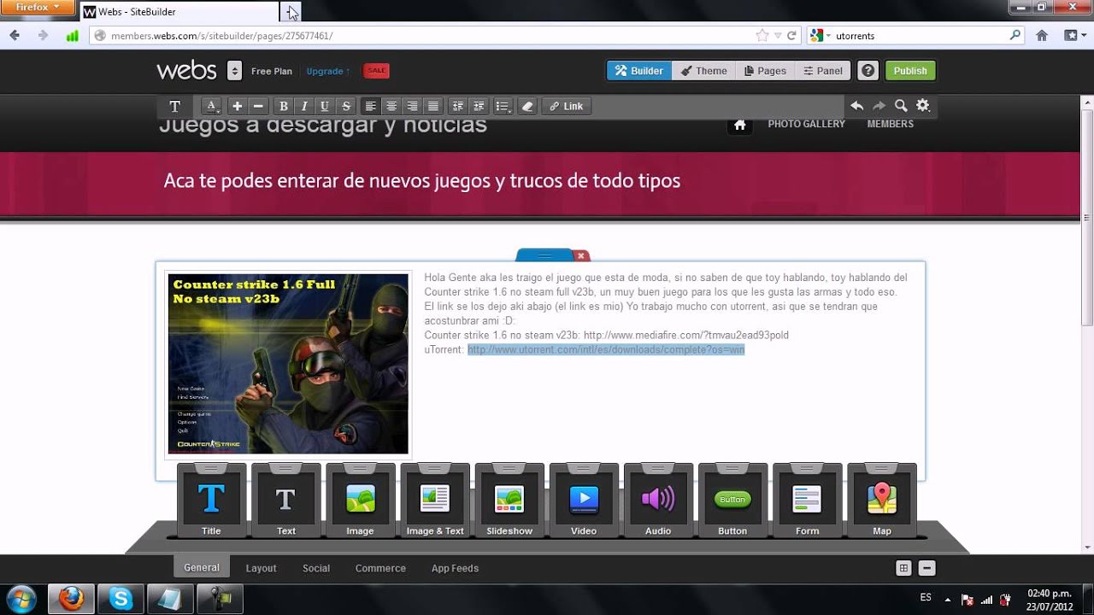
Task: Delete the selected content block
Action: 581,255
